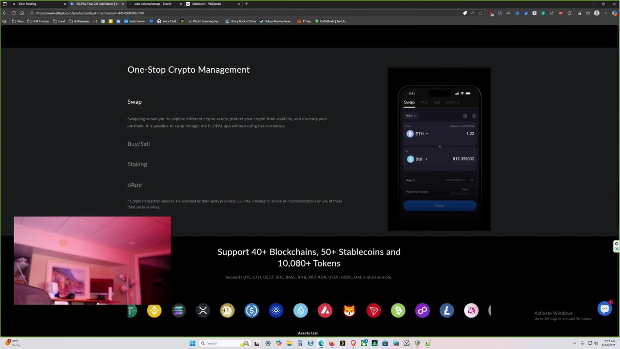Screen dimensions: 620x349
Task: Click the light blue droplet coin icon
Action: point(300,311)
